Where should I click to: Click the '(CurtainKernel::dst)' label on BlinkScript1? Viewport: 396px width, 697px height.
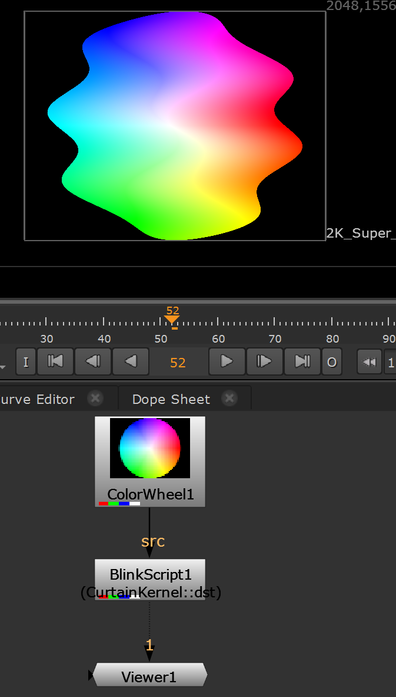(151, 593)
